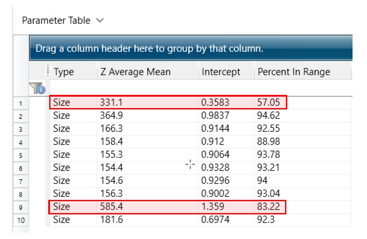Click the Type filter input field
The height and width of the screenshot is (239, 367).
point(72,88)
